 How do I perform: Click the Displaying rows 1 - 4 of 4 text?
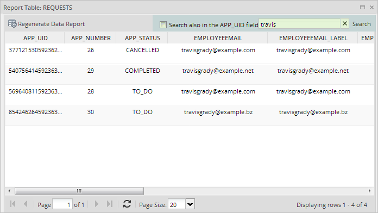(332, 205)
